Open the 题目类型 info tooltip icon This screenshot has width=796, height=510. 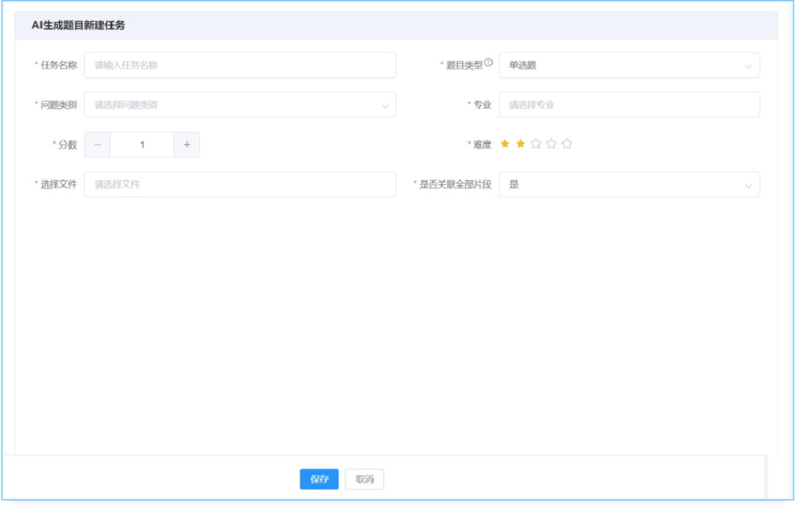point(489,61)
